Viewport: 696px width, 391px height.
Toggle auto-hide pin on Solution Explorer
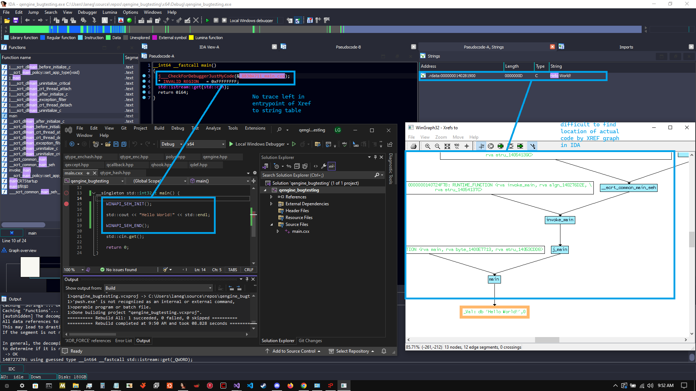[375, 157]
